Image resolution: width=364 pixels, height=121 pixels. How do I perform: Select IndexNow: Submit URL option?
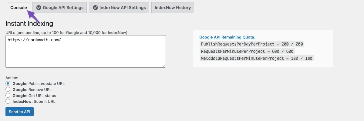(8, 102)
